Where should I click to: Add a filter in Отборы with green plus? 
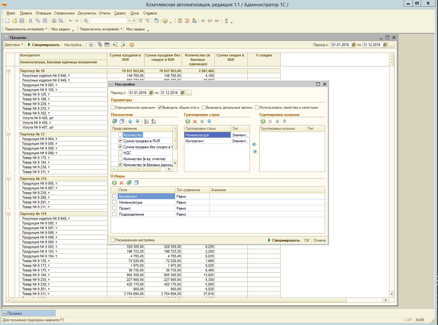pyautogui.click(x=114, y=183)
